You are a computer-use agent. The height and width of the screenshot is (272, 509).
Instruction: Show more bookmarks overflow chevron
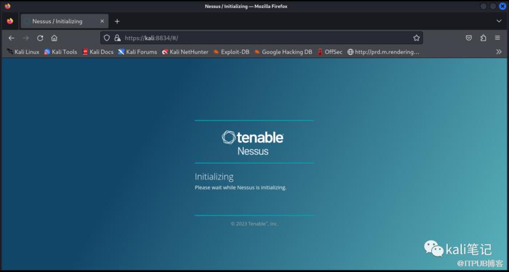(499, 52)
